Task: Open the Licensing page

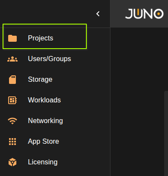Action: point(43,162)
